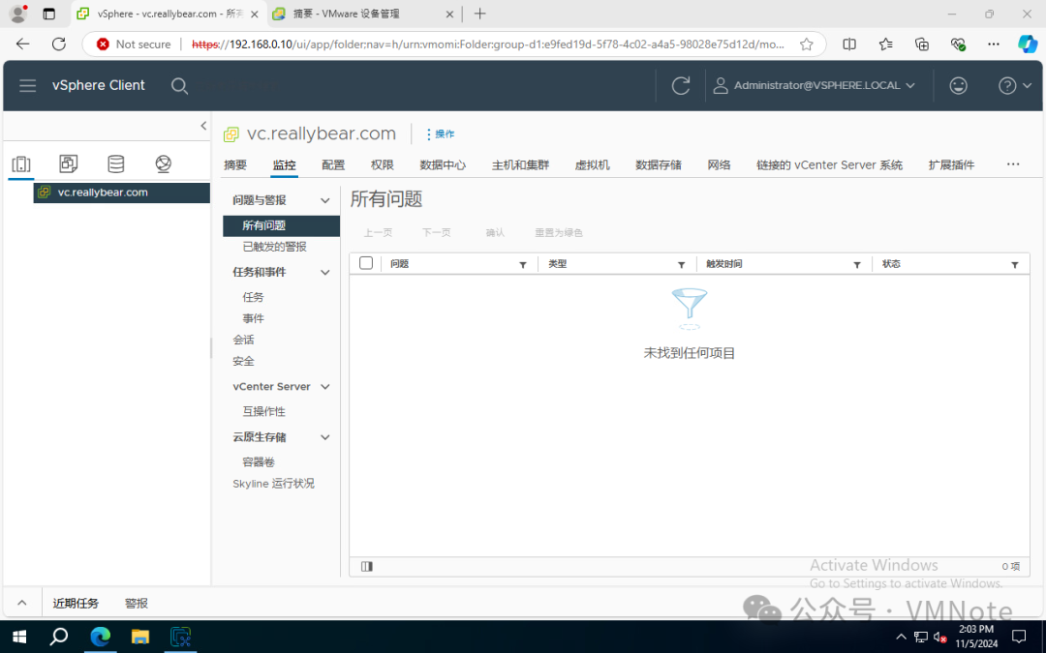Collapse the left navigator panel

[203, 125]
